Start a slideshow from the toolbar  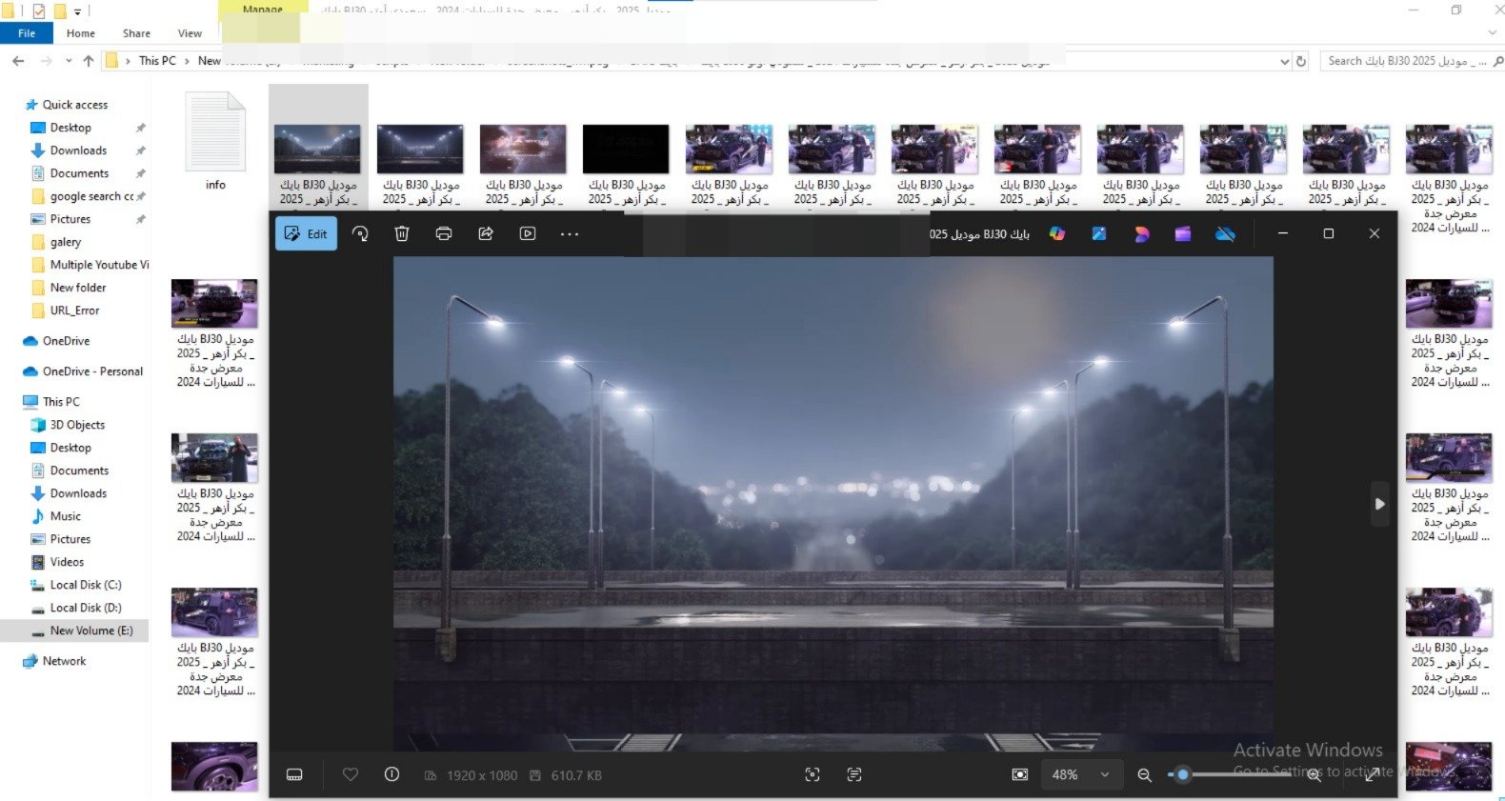click(528, 233)
